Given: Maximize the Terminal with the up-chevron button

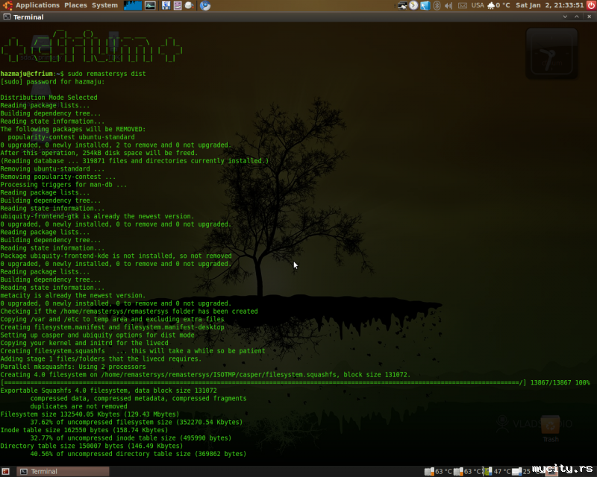Looking at the screenshot, I should 577,16.
